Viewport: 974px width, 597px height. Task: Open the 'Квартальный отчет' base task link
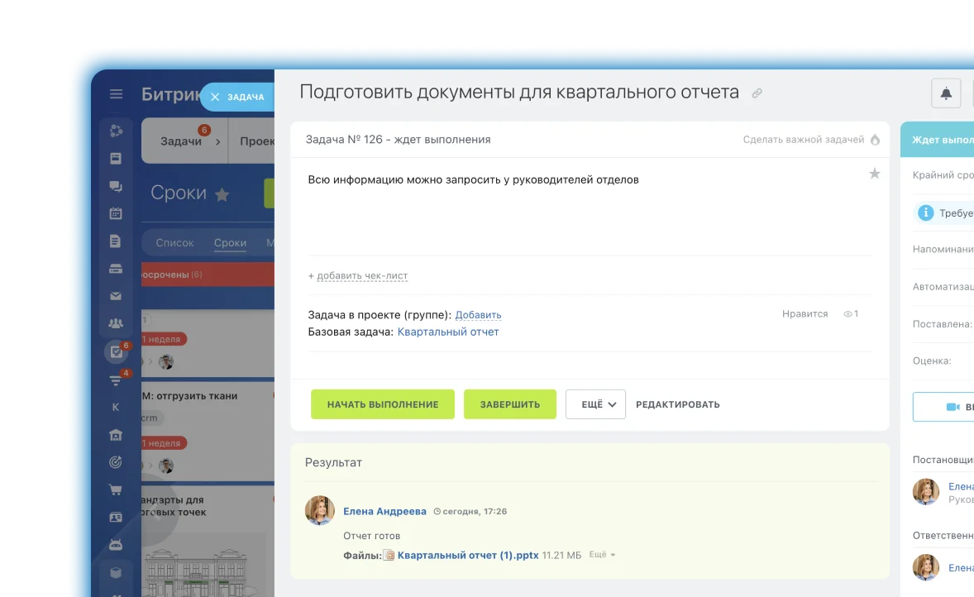coord(448,332)
